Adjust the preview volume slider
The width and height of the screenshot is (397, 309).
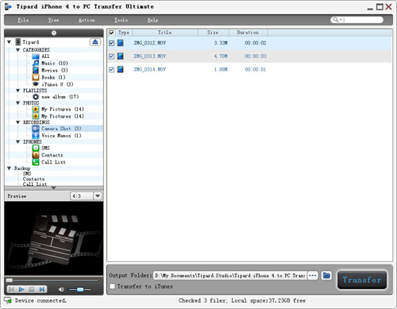[x=79, y=289]
